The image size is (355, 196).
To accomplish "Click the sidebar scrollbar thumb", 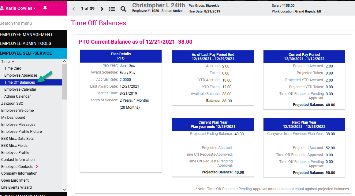I will (64, 73).
